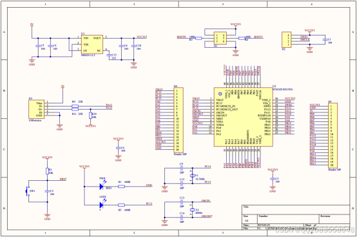Image resolution: width=357 pixels, height=237 pixels.
Task: Select capacitor C9 on the PC14 line
Action: pos(182,169)
